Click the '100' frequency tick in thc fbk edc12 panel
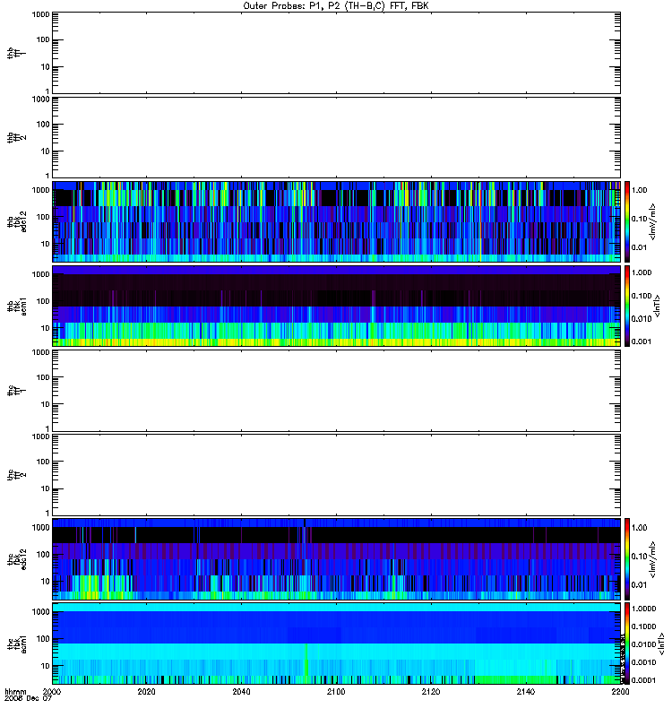The height and width of the screenshot is (717, 672). coord(43,554)
